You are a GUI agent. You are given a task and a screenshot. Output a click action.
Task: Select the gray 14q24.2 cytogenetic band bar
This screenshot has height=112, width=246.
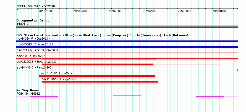pyautogui.click(x=127, y=27)
